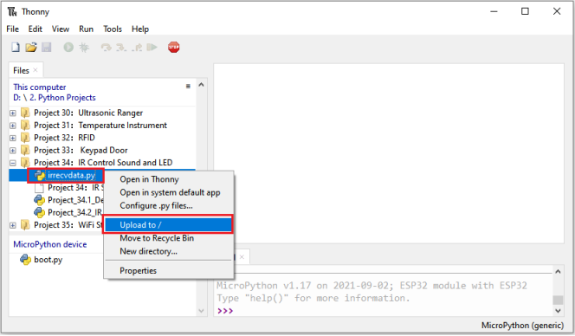Click the 2. Python Projects path link
The height and width of the screenshot is (336, 575).
click(x=62, y=98)
